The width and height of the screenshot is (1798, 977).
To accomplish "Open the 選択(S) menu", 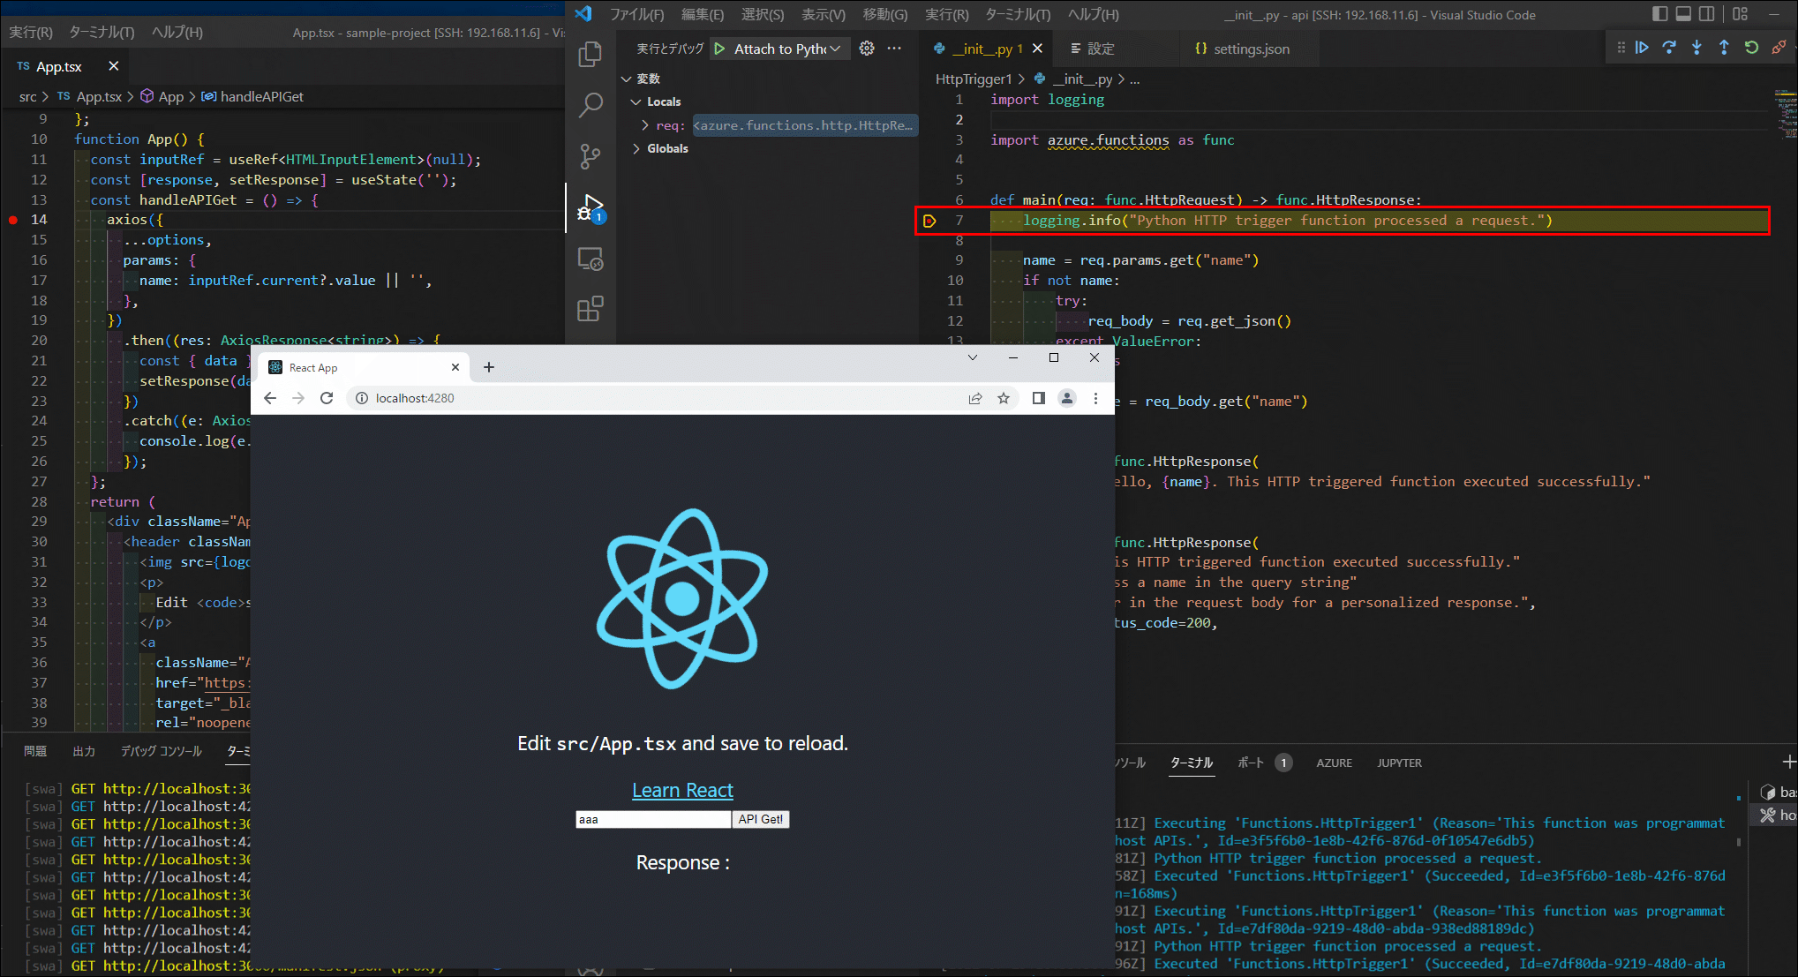I will click(x=763, y=14).
